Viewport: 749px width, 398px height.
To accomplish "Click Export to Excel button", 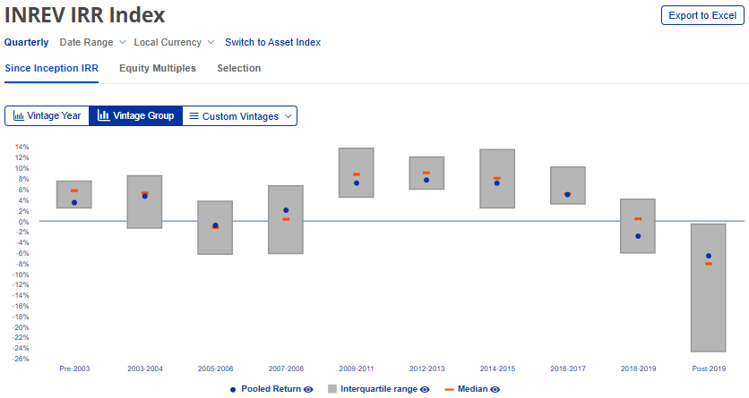I will 702,15.
